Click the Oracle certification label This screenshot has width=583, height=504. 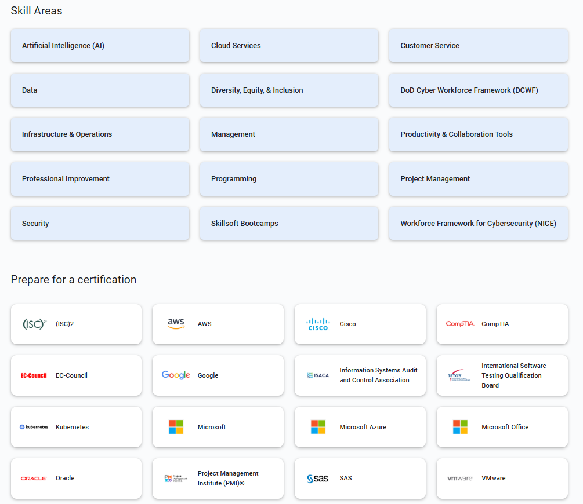coord(65,478)
